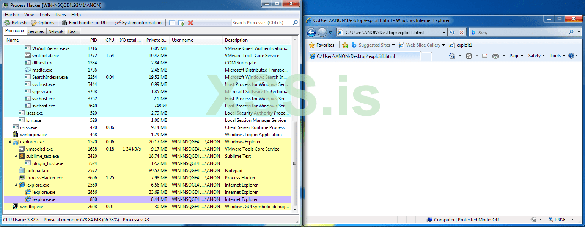The image size is (585, 227).
Task: Open the View menu in Process Hacker
Action: [29, 15]
